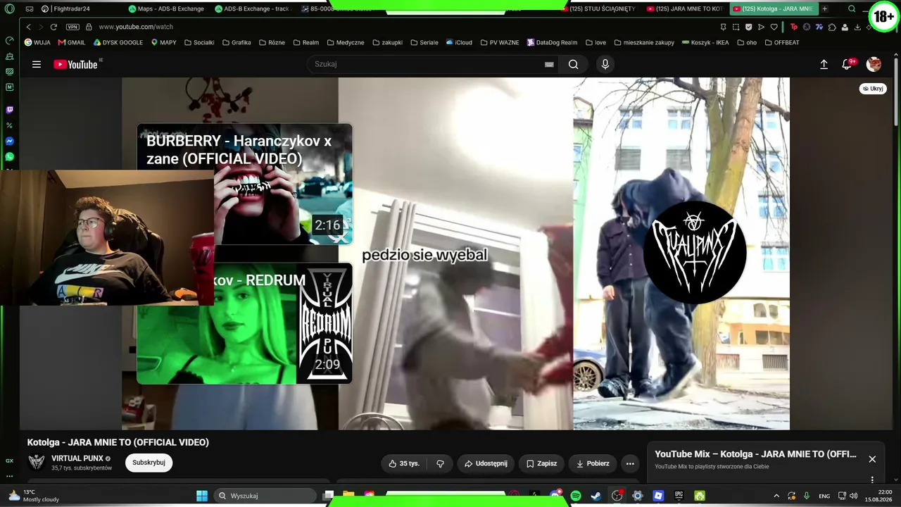Screen dimensions: 901x507
Task: Go back to the previous page
Action: click(x=29, y=27)
